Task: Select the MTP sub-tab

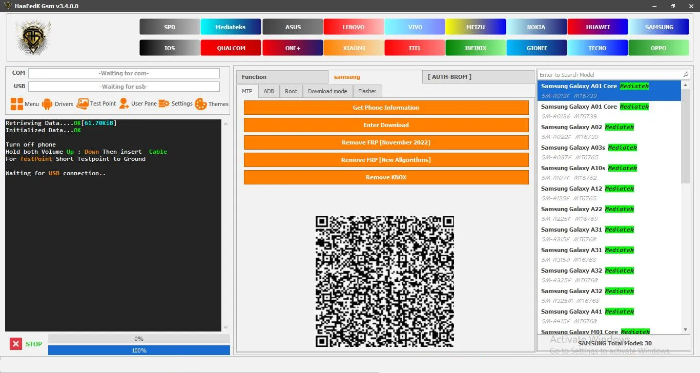Action: tap(248, 91)
